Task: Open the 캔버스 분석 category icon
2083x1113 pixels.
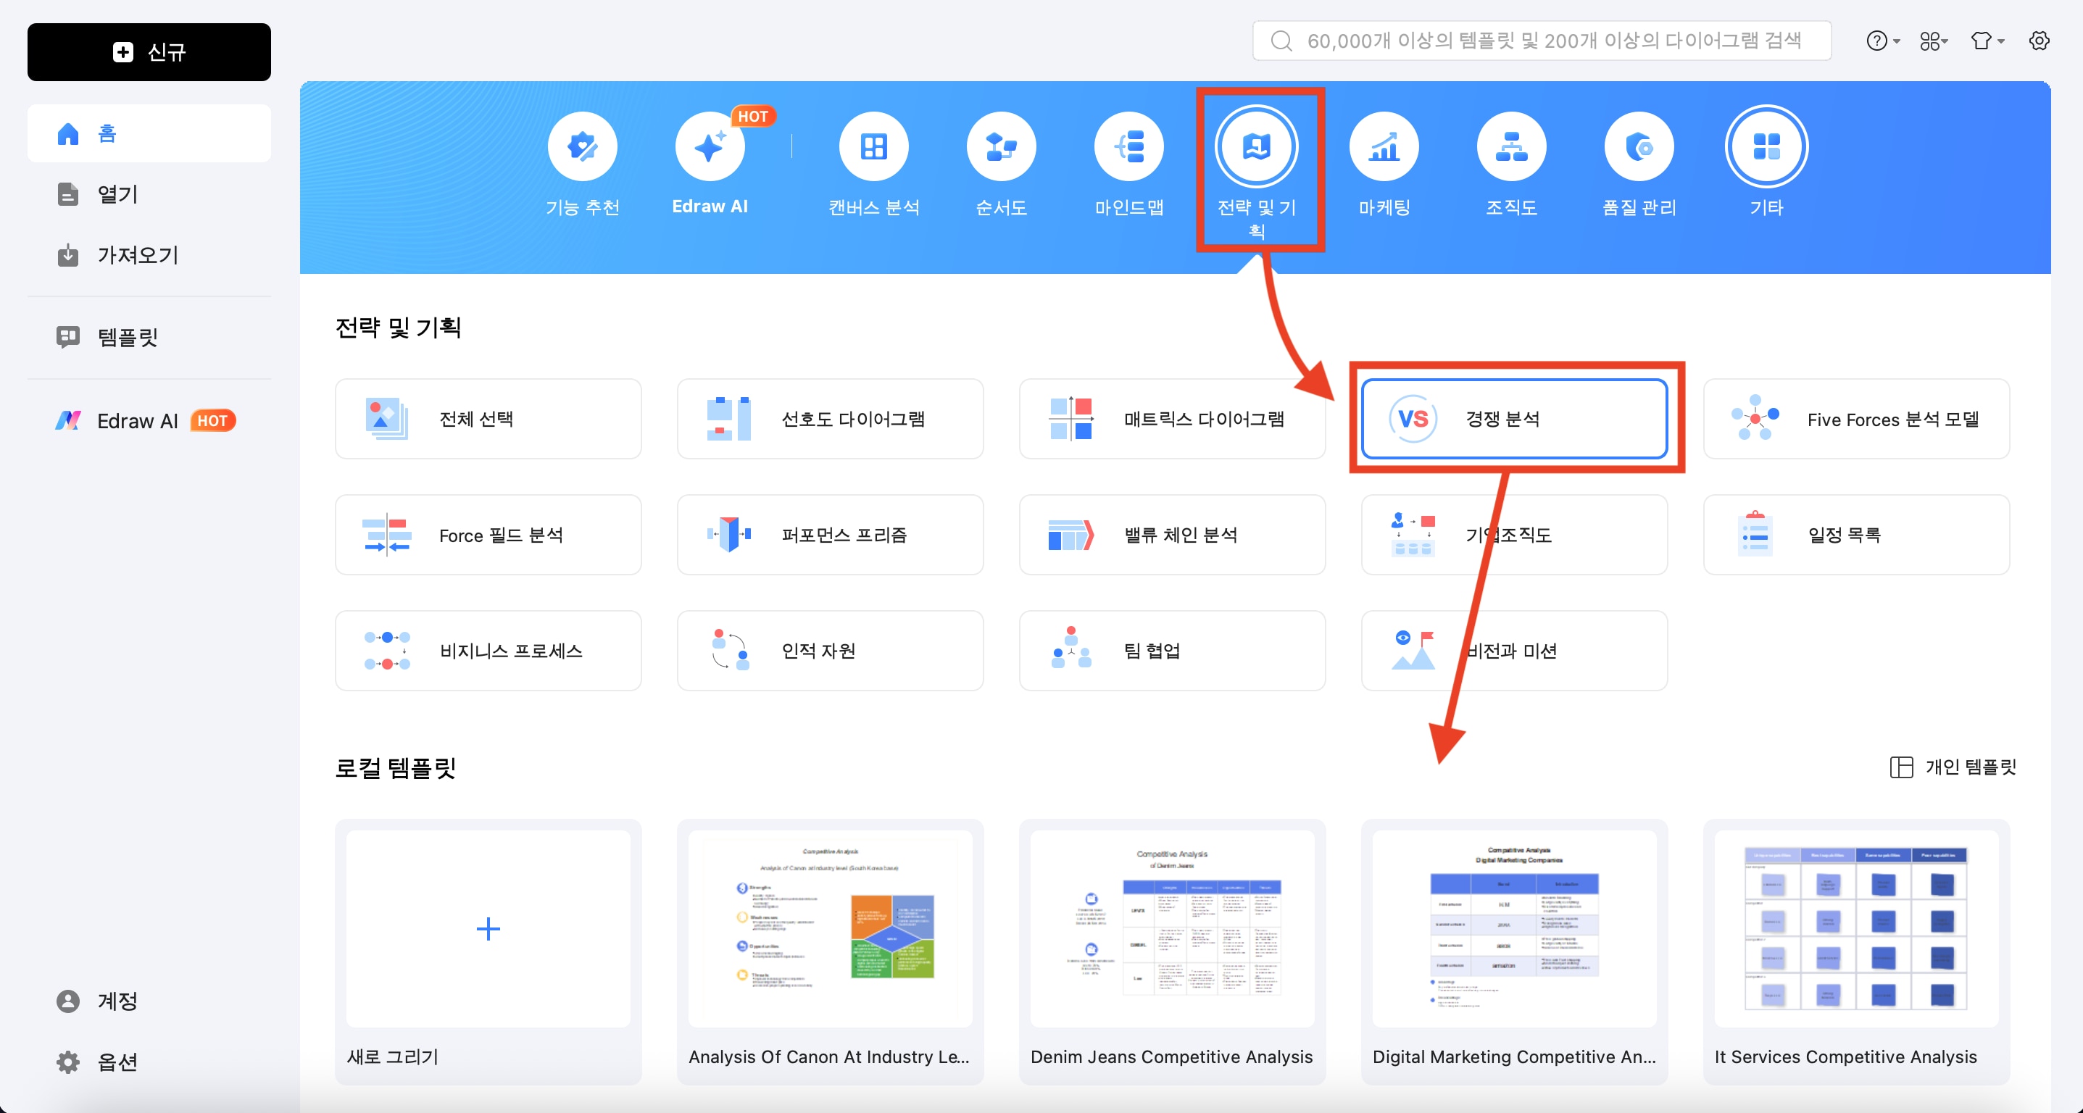Action: tap(873, 146)
